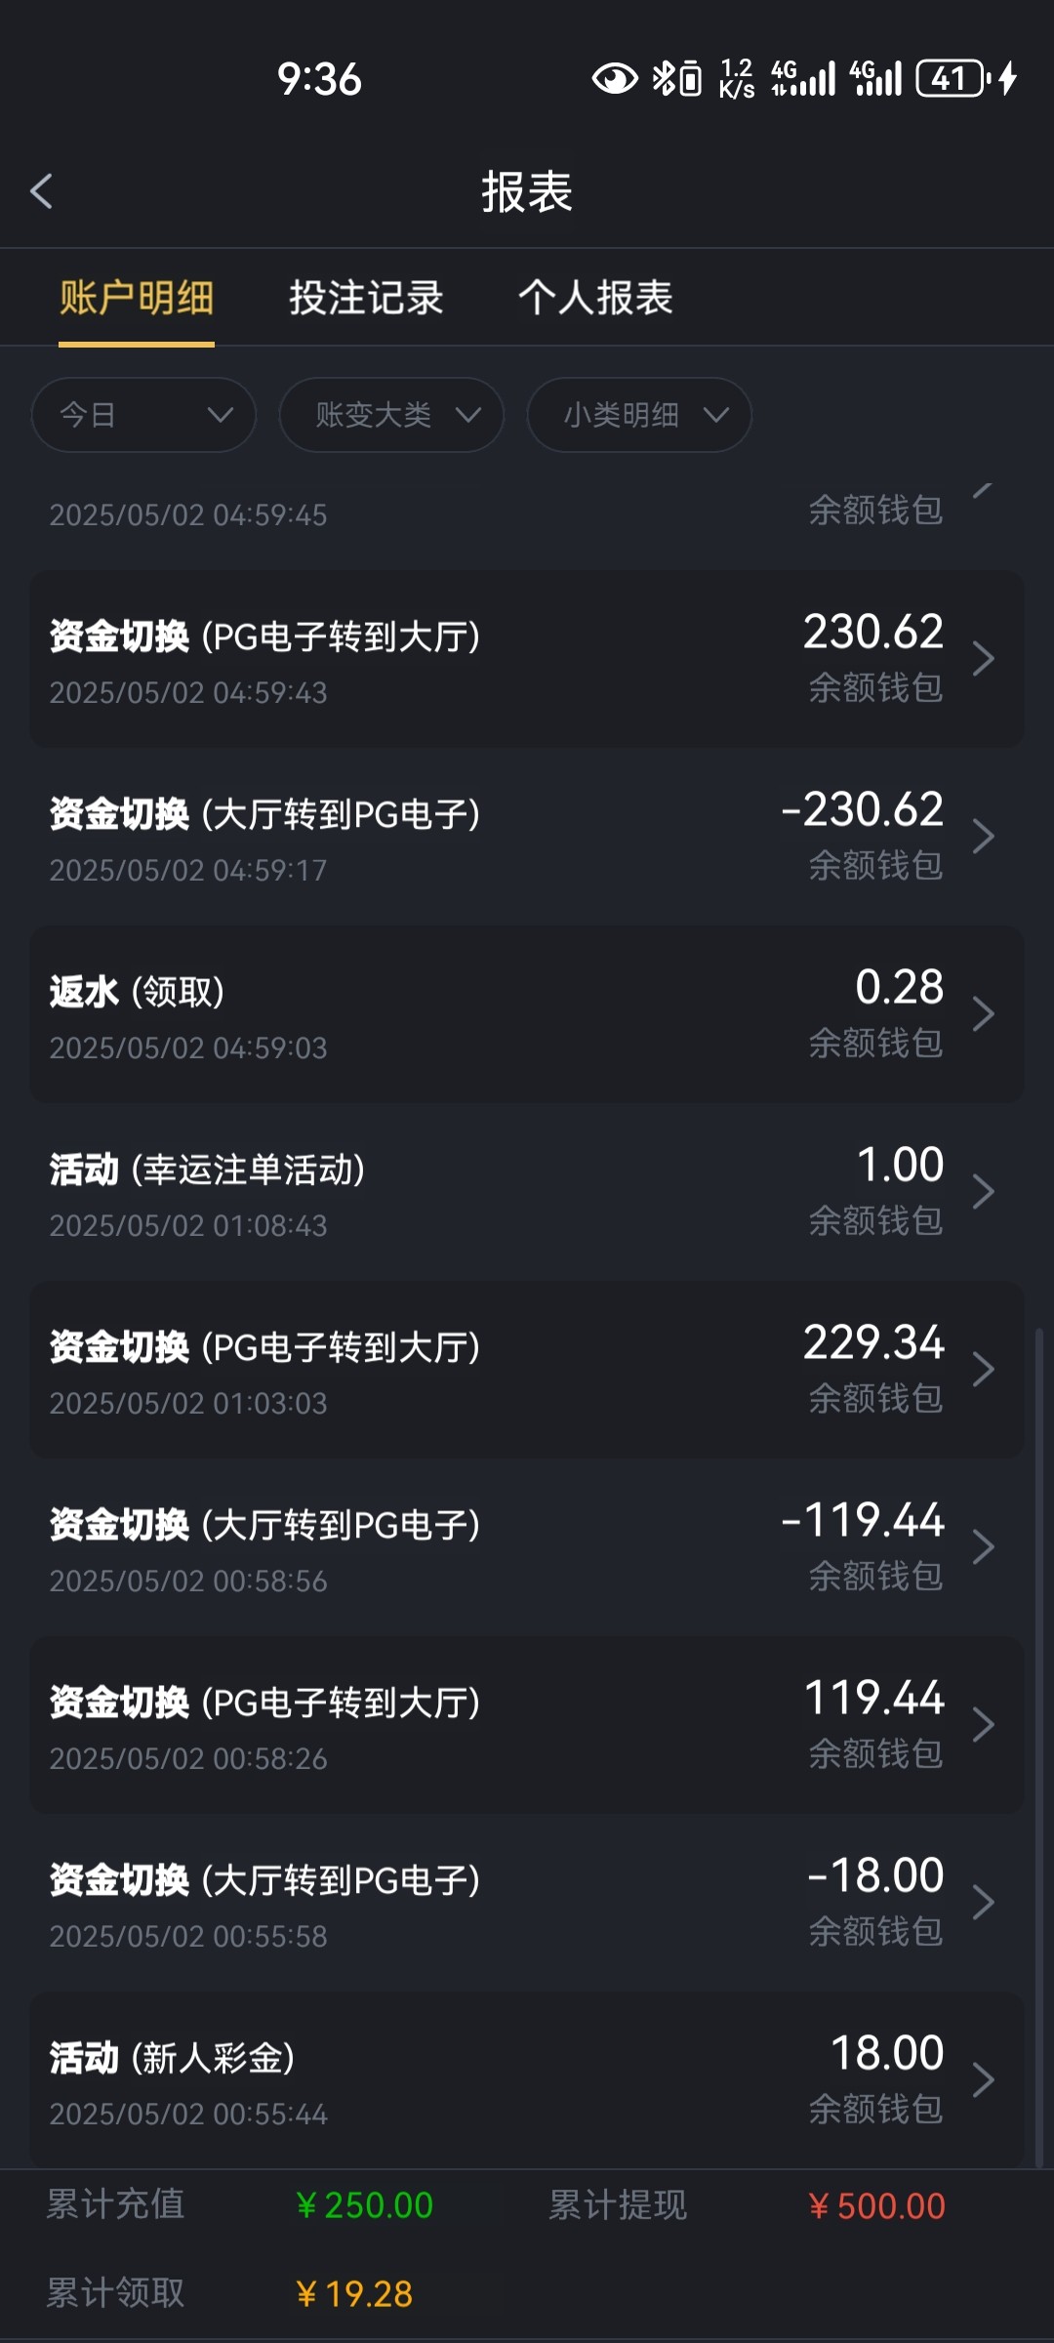Screen dimensions: 1054x2343
Task: Expand the 小类明细 subcategory dropdown
Action: 639,415
